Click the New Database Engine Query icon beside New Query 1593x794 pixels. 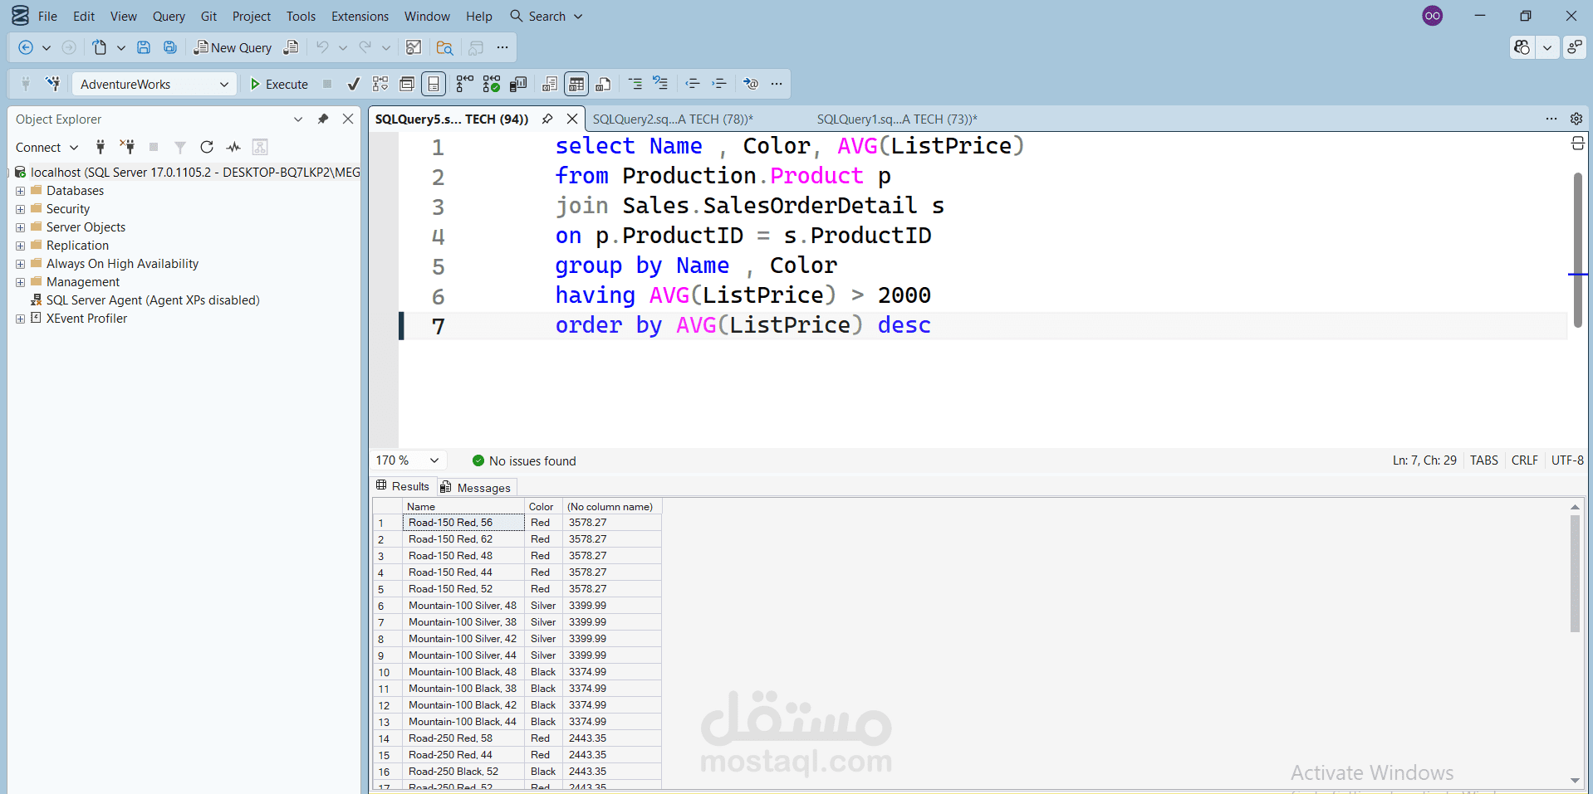pyautogui.click(x=291, y=47)
